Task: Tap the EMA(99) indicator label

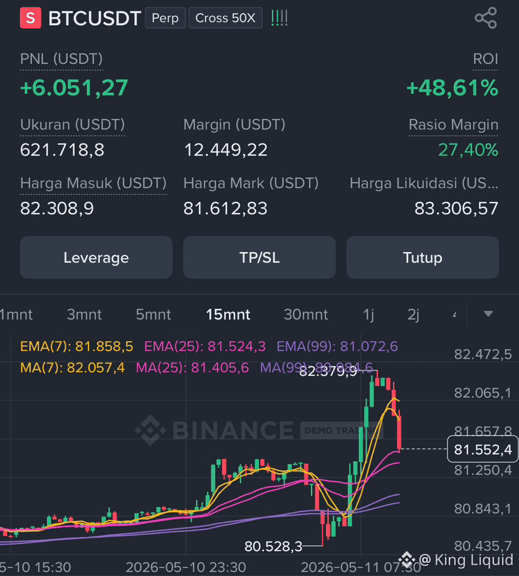Action: 337,346
